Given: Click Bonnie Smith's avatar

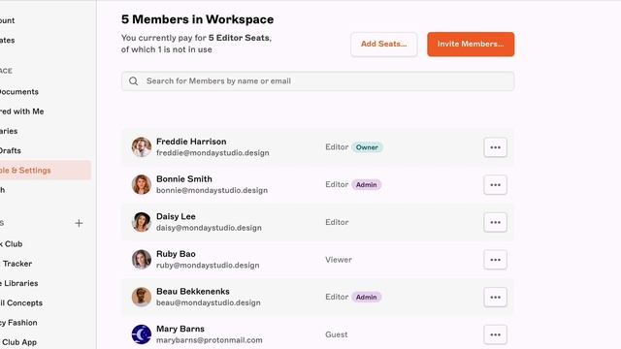Looking at the screenshot, I should (142, 185).
